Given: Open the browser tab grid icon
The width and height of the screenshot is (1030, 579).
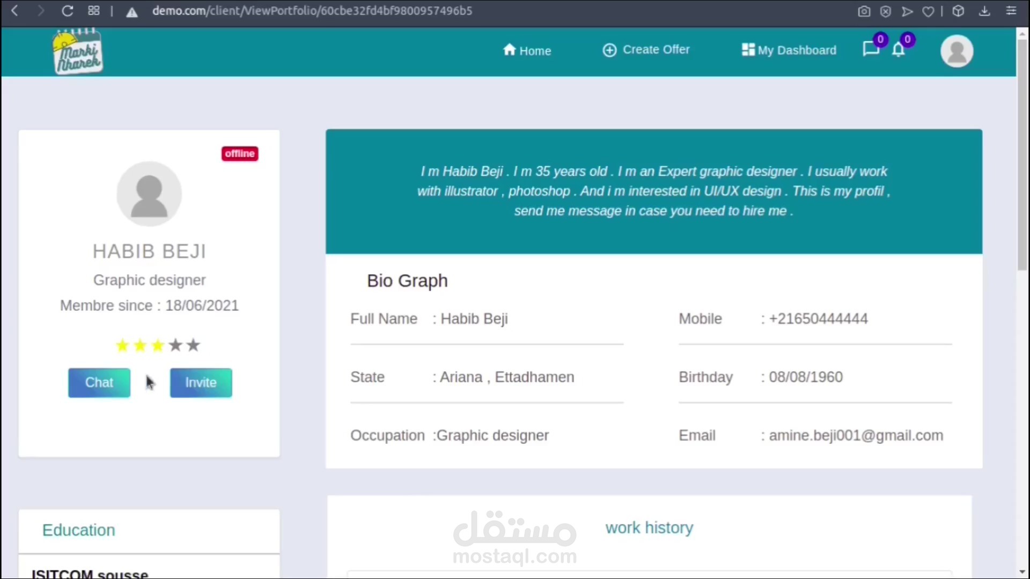Looking at the screenshot, I should [x=94, y=11].
